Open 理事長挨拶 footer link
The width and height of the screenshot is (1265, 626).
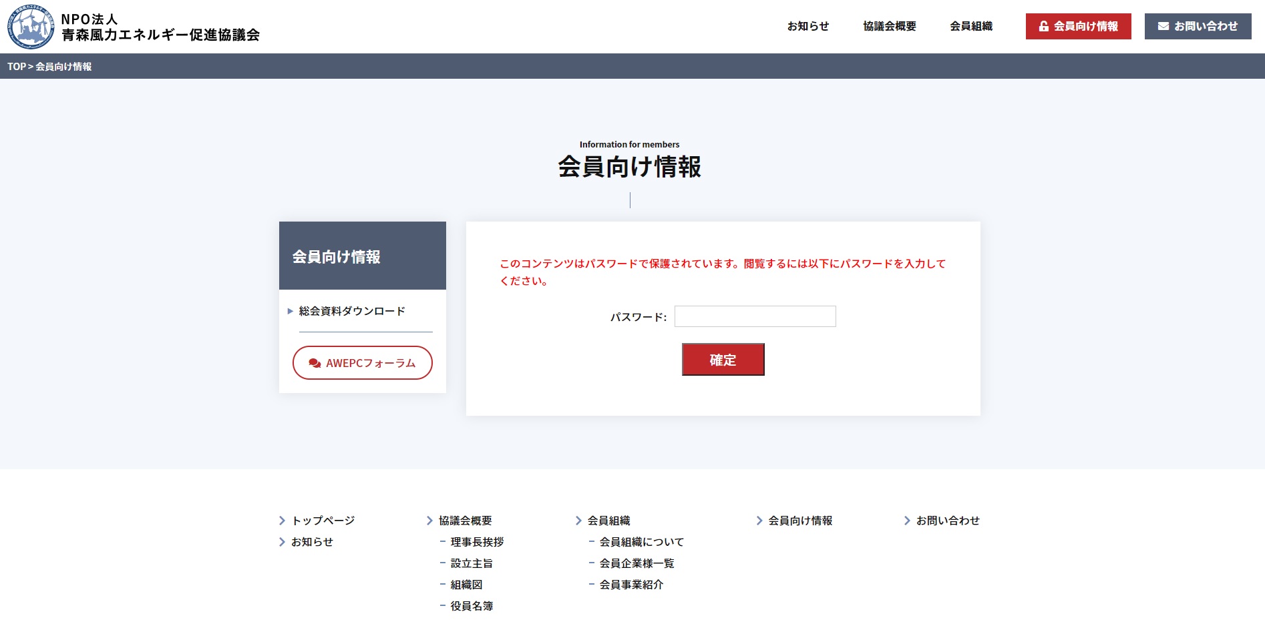(x=477, y=542)
